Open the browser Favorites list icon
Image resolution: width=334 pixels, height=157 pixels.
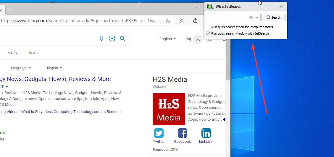click(182, 21)
